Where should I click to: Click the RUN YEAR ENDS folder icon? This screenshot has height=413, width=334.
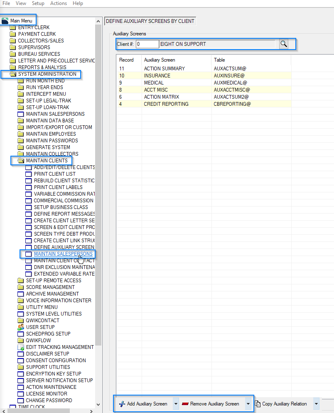[20, 87]
